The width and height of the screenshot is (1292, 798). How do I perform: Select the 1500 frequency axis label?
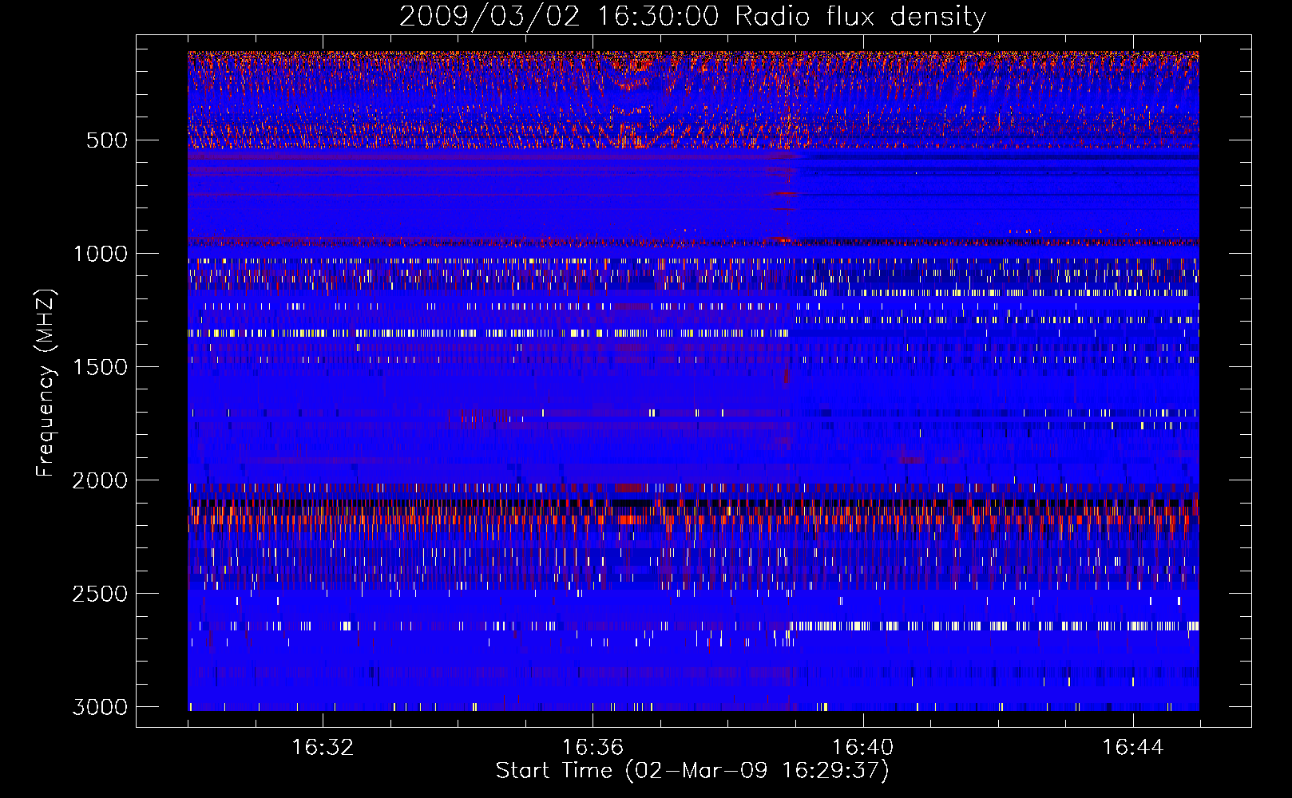click(x=100, y=367)
